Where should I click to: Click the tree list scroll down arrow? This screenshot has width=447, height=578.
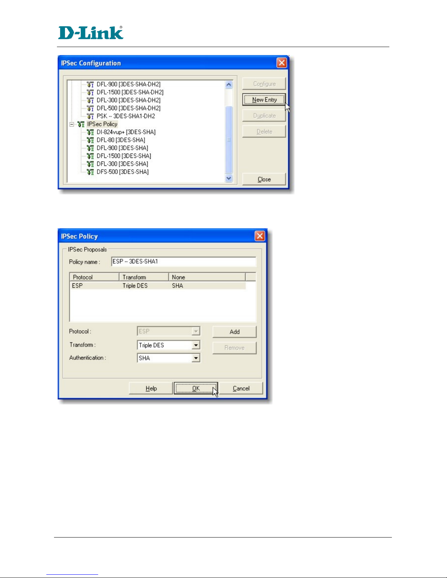tap(229, 178)
